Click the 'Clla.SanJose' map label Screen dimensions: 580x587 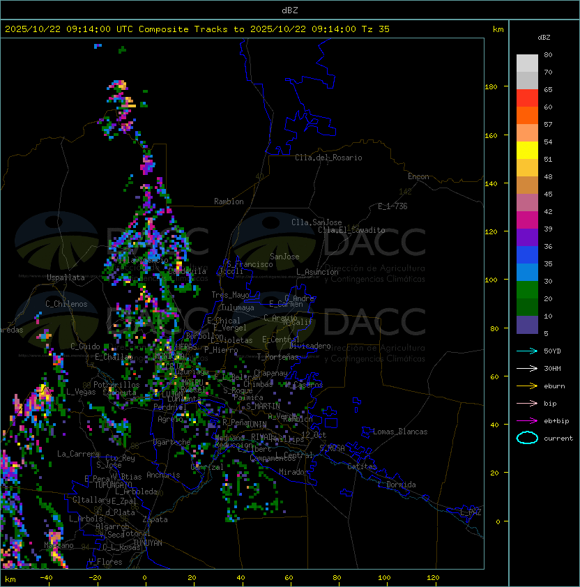click(316, 222)
